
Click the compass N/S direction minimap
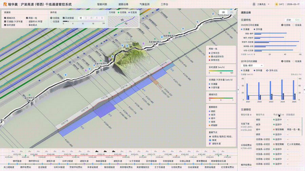point(123,22)
